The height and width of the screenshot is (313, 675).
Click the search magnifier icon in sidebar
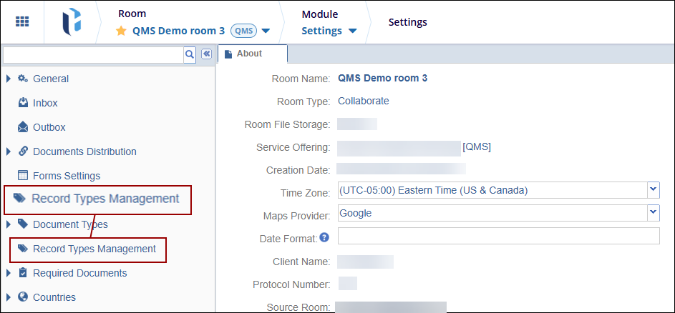(x=190, y=54)
